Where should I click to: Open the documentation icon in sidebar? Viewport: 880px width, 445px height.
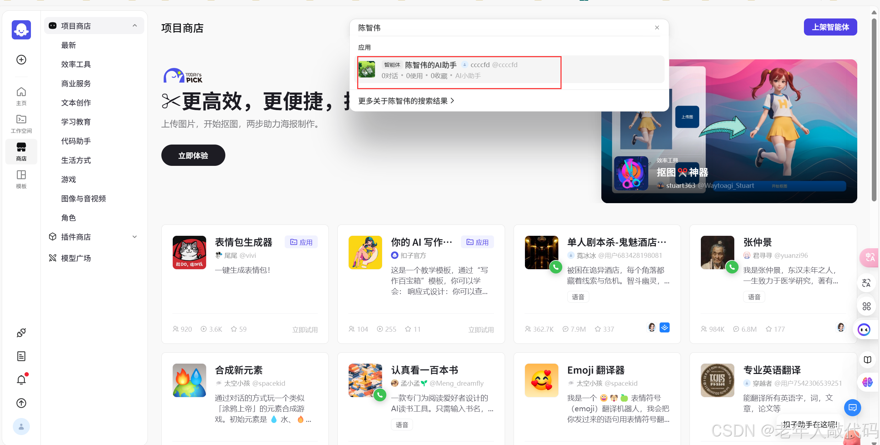click(21, 356)
